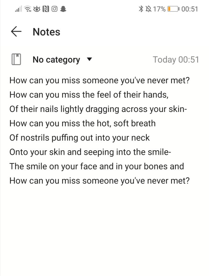Tap the Notes header title
This screenshot has height=276, width=209.
[47, 32]
